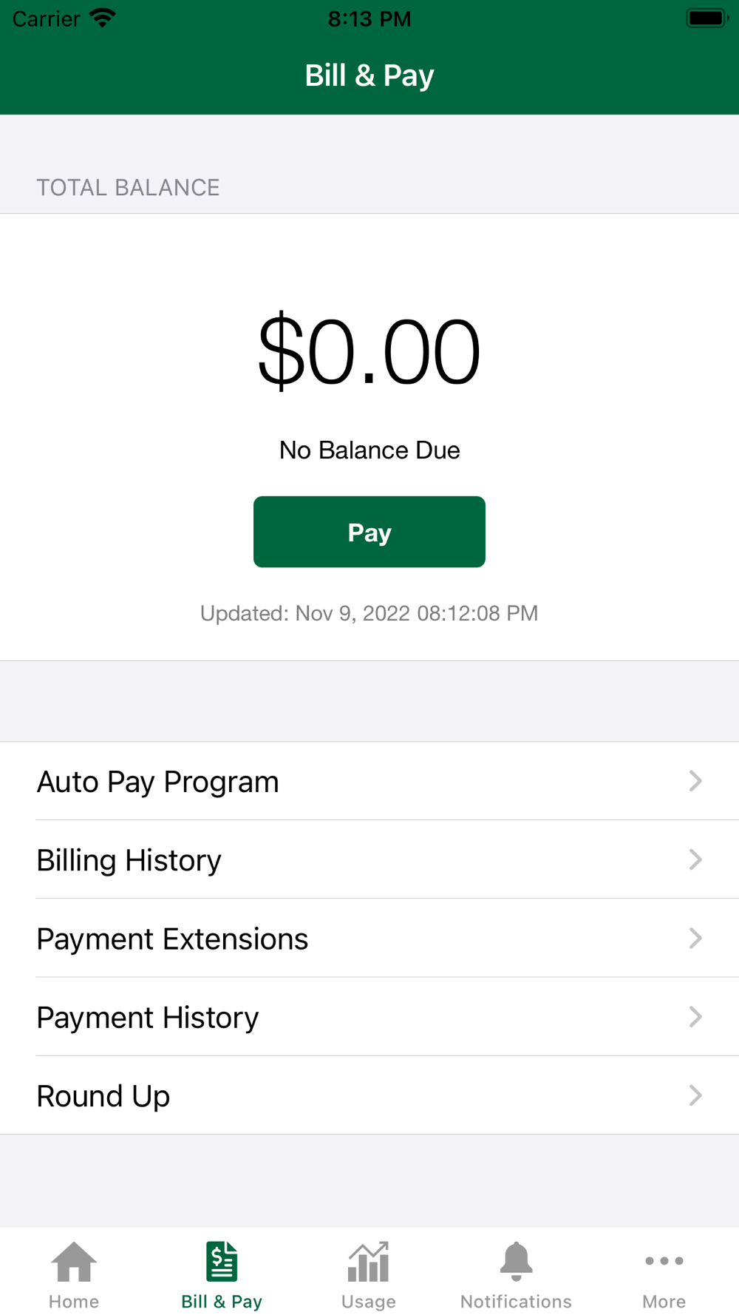This screenshot has height=1315, width=739.
Task: Select the Auto Pay Program label
Action: click(x=158, y=782)
